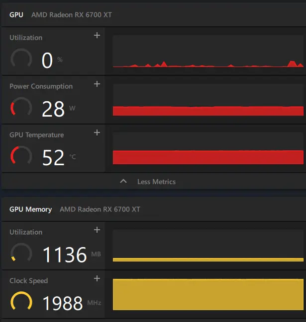Click the GPU Memory section heading

31,209
